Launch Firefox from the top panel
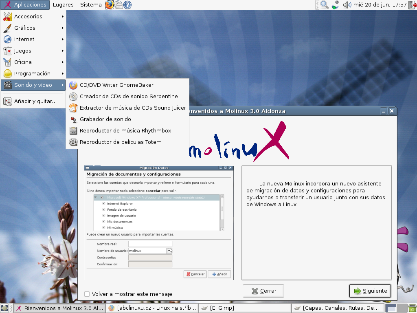Viewport: 417px width, 313px height. pyautogui.click(x=109, y=5)
